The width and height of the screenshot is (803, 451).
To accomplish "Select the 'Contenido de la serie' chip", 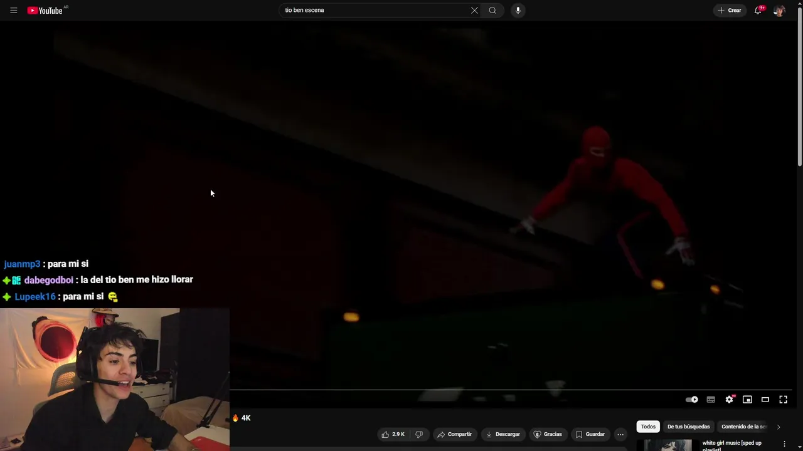I will coord(744,427).
